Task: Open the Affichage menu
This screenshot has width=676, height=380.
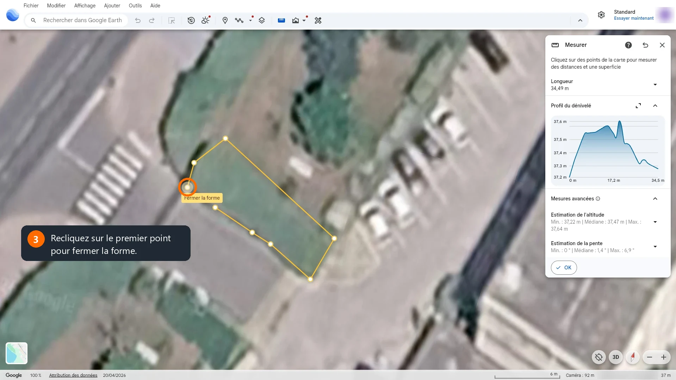Action: click(x=85, y=6)
